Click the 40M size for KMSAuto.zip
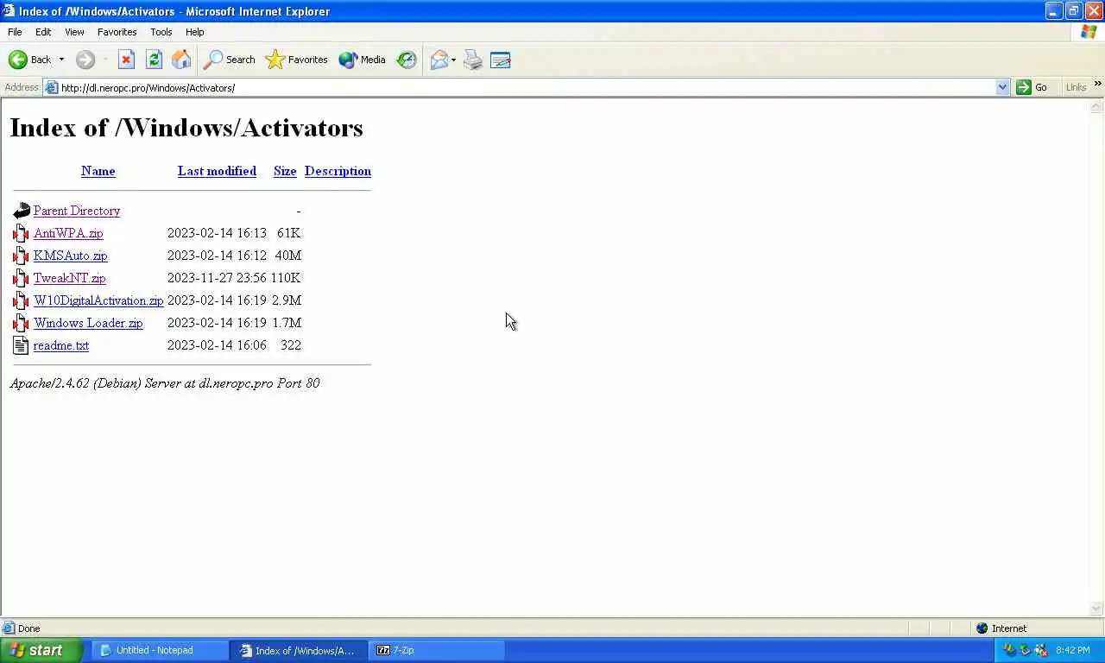The height and width of the screenshot is (663, 1105). pos(287,256)
